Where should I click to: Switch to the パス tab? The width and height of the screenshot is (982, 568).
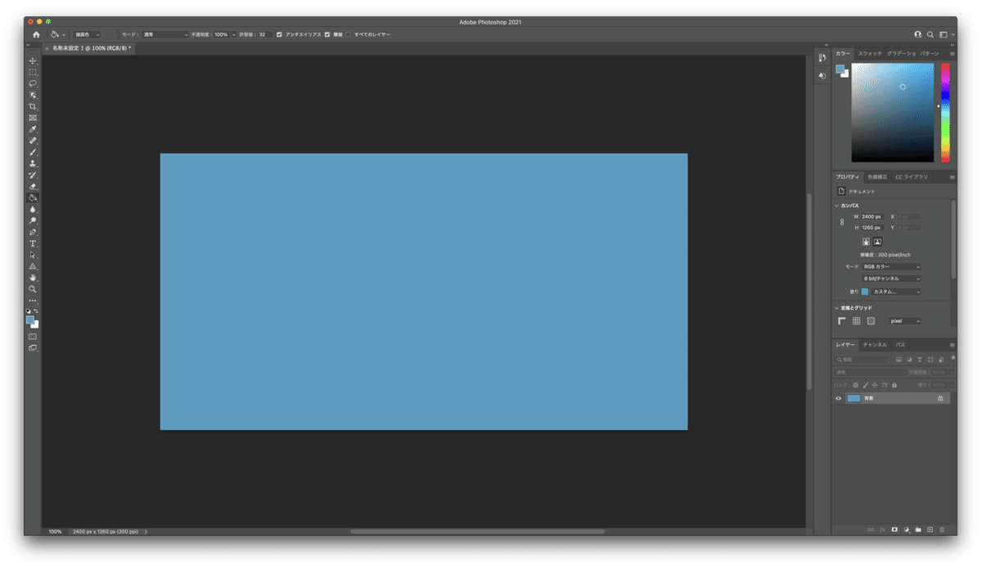click(900, 345)
